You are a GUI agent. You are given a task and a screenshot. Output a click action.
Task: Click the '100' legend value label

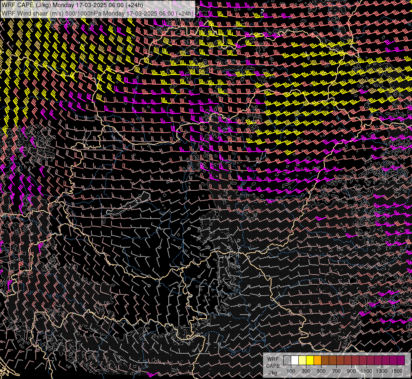pos(291,371)
